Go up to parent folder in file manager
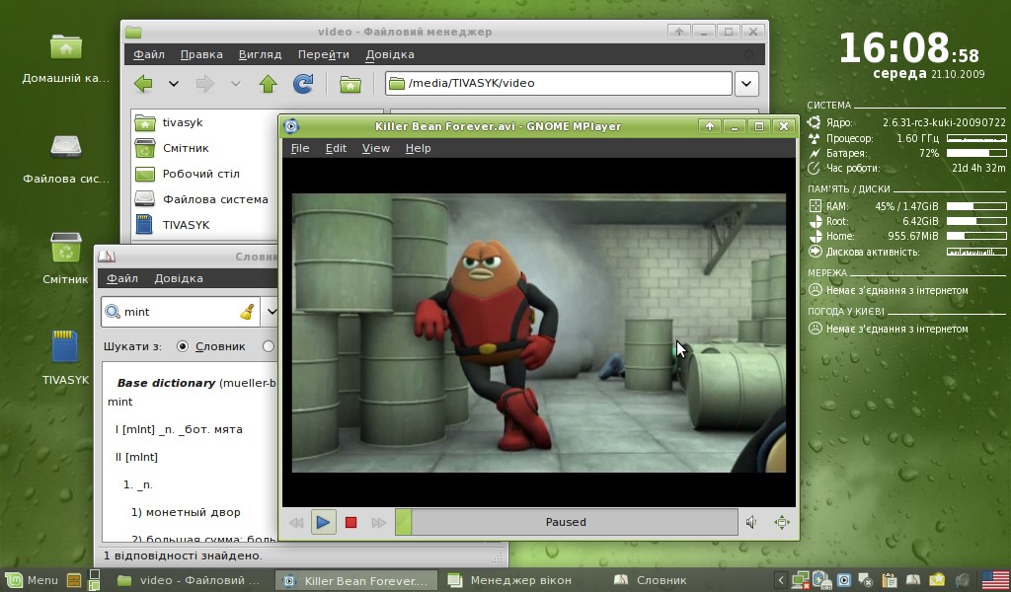 [x=269, y=83]
